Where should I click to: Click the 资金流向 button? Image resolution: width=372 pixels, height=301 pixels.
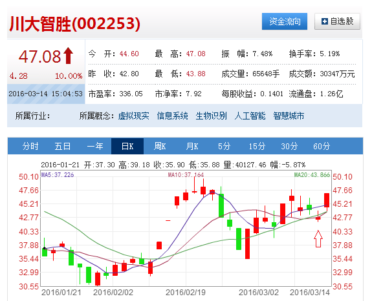(285, 21)
